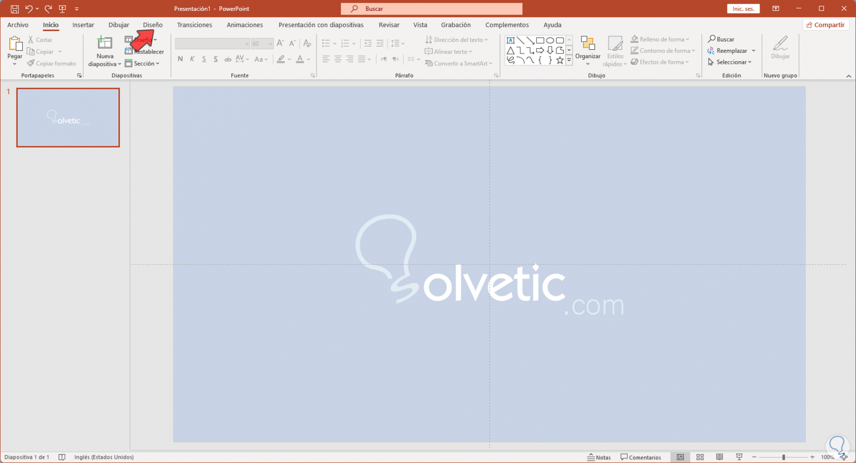Switch to reading view in status bar
The image size is (856, 463).
click(720, 457)
